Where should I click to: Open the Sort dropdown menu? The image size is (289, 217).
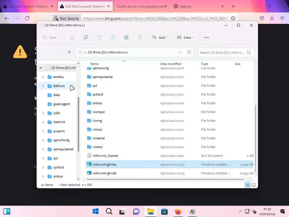tap(160, 38)
